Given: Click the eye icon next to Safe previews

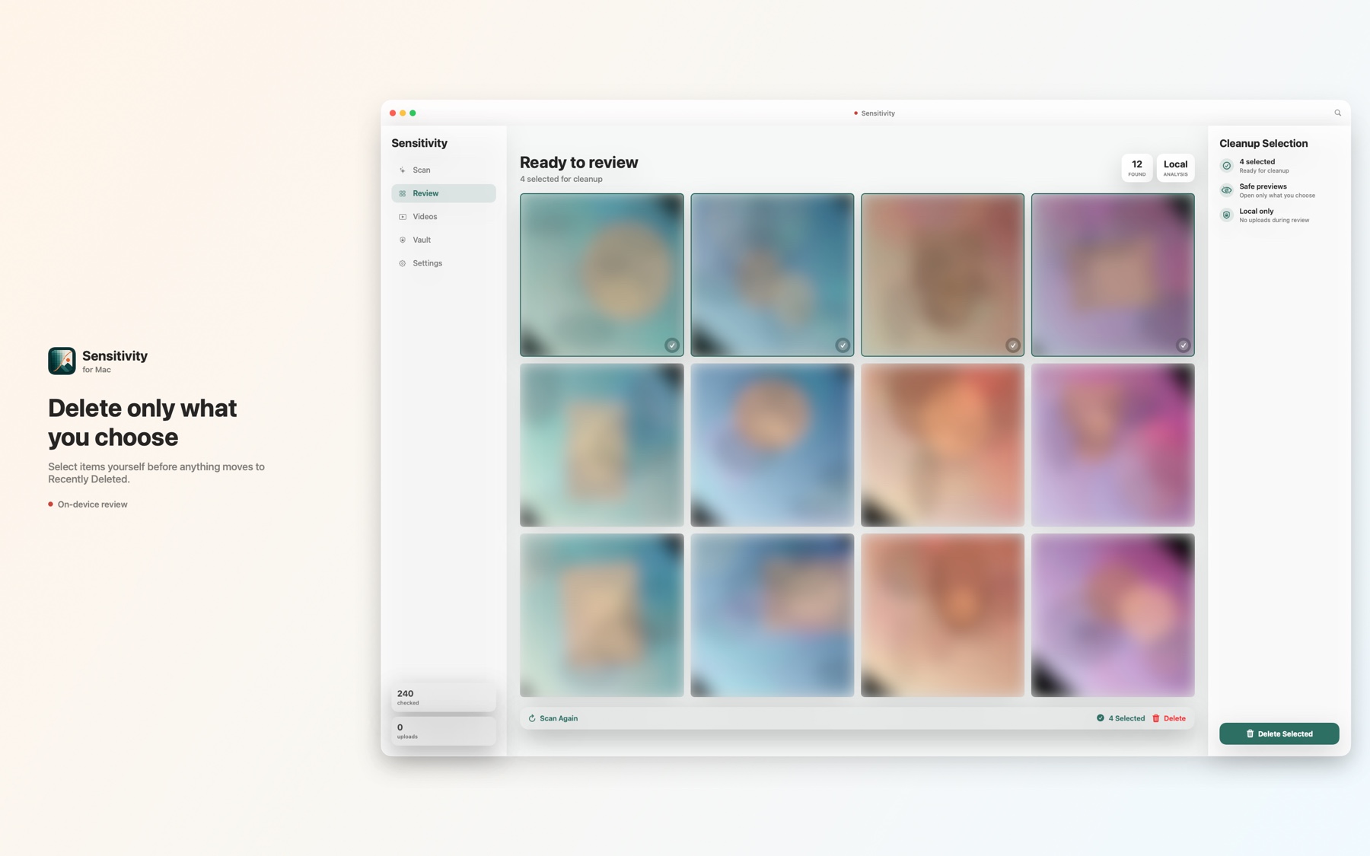Looking at the screenshot, I should tap(1227, 190).
